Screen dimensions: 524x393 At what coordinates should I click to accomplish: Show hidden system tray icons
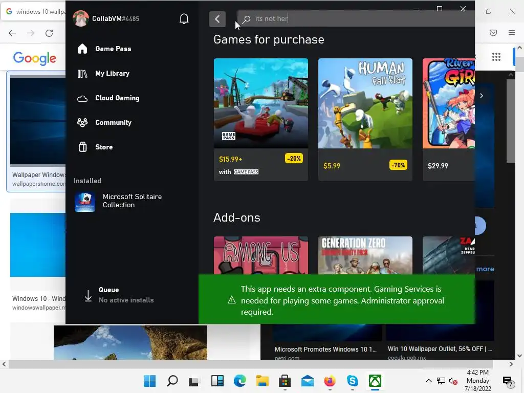point(429,381)
